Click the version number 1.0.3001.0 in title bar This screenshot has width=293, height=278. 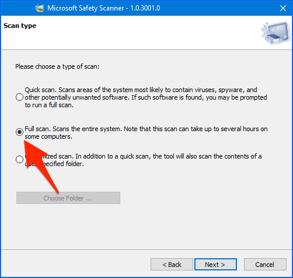[145, 8]
